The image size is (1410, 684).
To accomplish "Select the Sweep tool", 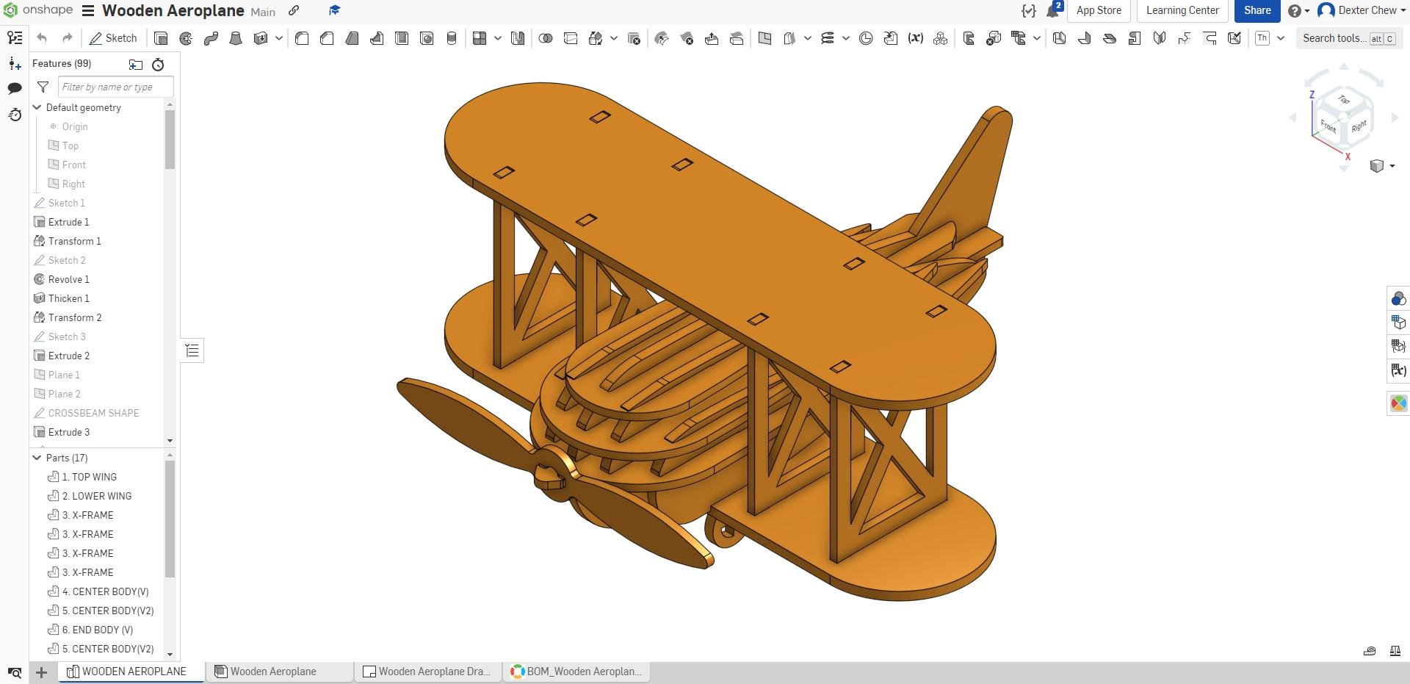I will pyautogui.click(x=211, y=38).
